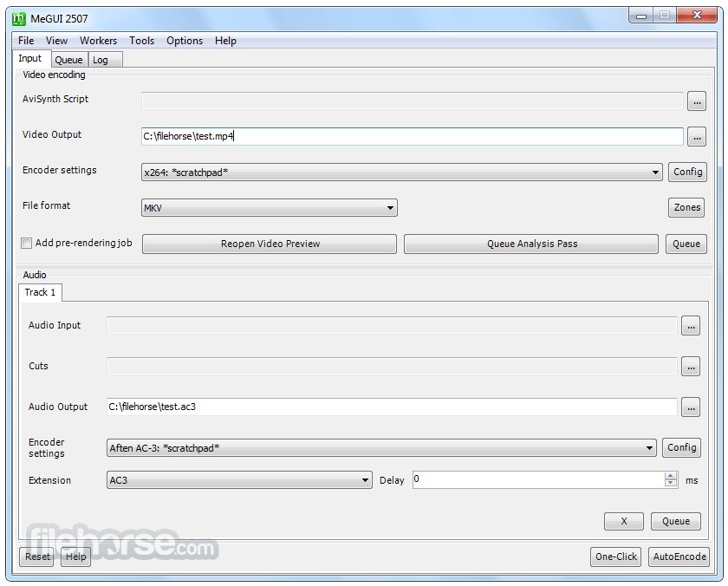728x586 pixels.
Task: Browse for Audio Input file
Action: [691, 326]
